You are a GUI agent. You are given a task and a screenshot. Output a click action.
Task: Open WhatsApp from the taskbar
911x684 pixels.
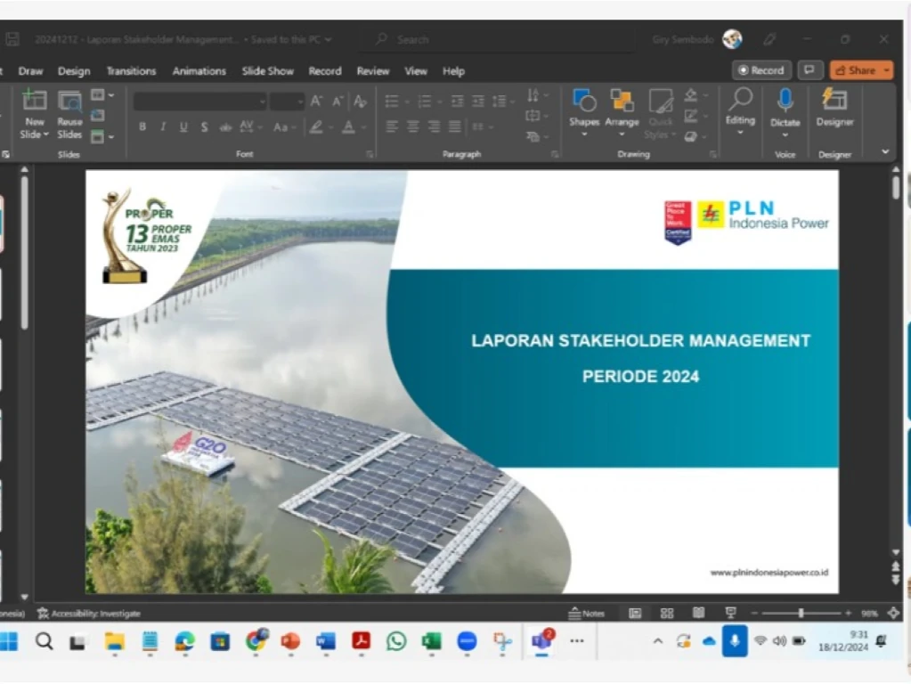tap(396, 641)
